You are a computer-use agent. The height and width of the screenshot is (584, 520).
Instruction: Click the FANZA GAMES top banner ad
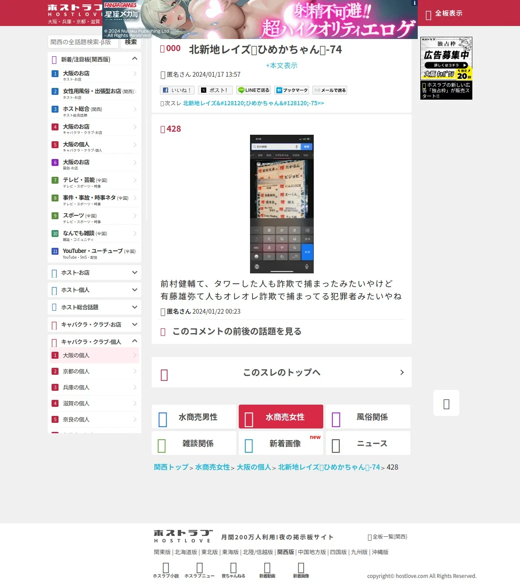[260, 19]
